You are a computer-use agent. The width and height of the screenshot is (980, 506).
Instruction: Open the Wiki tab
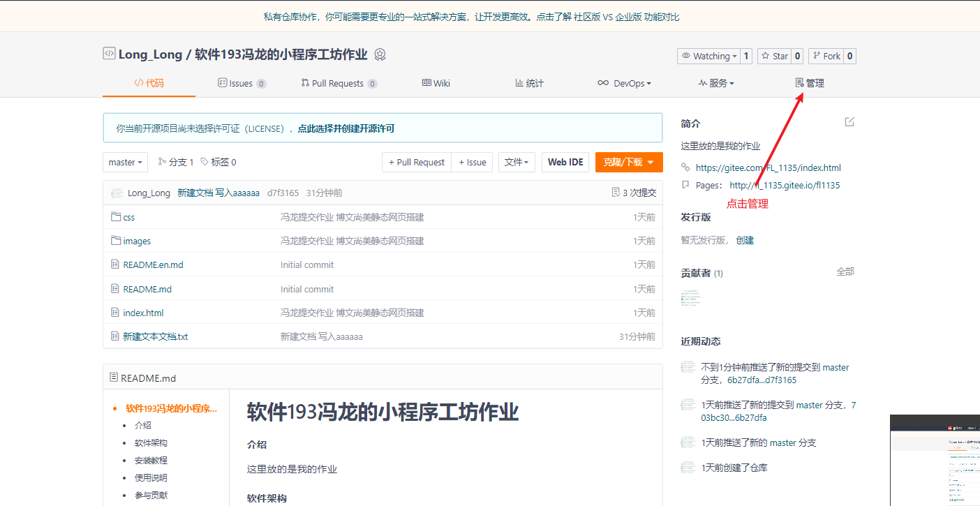[x=436, y=83]
